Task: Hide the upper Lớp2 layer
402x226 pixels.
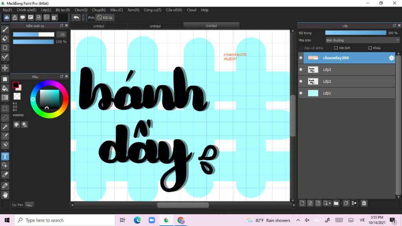Action: pos(301,69)
